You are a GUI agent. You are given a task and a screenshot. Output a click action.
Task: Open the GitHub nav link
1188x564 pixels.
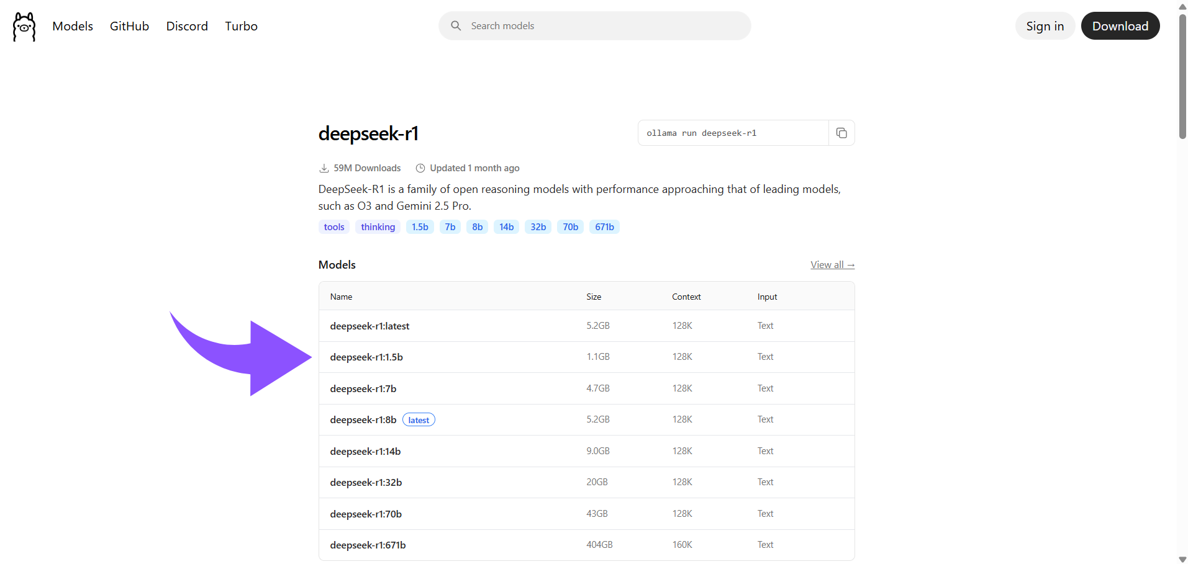point(129,26)
